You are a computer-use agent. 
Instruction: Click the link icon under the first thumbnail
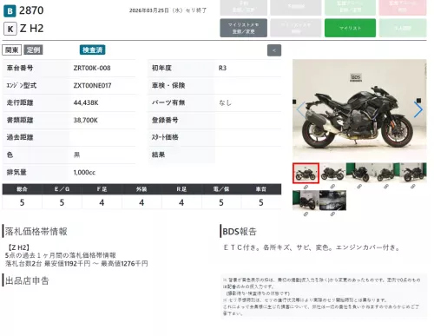(306, 188)
